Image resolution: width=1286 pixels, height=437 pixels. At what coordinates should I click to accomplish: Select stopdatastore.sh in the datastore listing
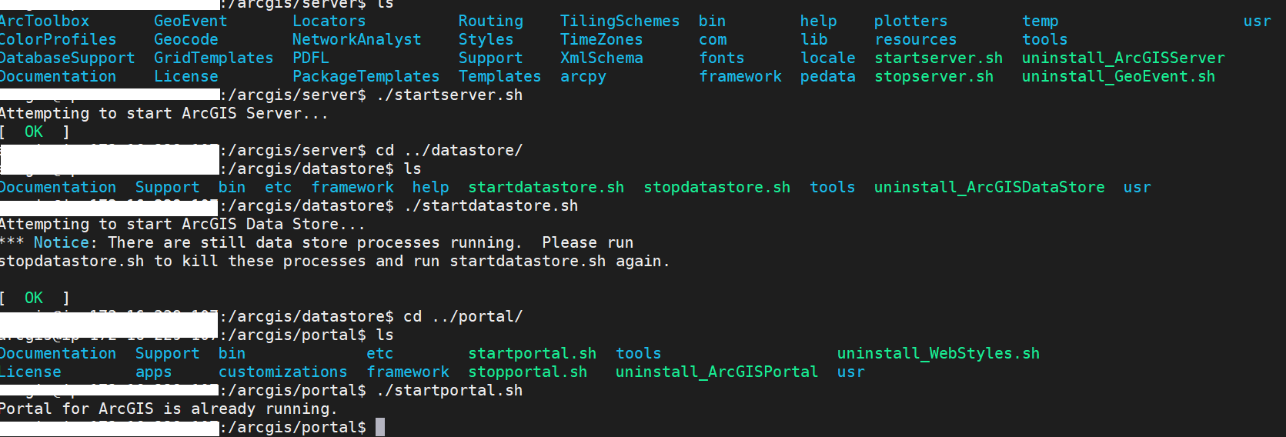(x=717, y=187)
